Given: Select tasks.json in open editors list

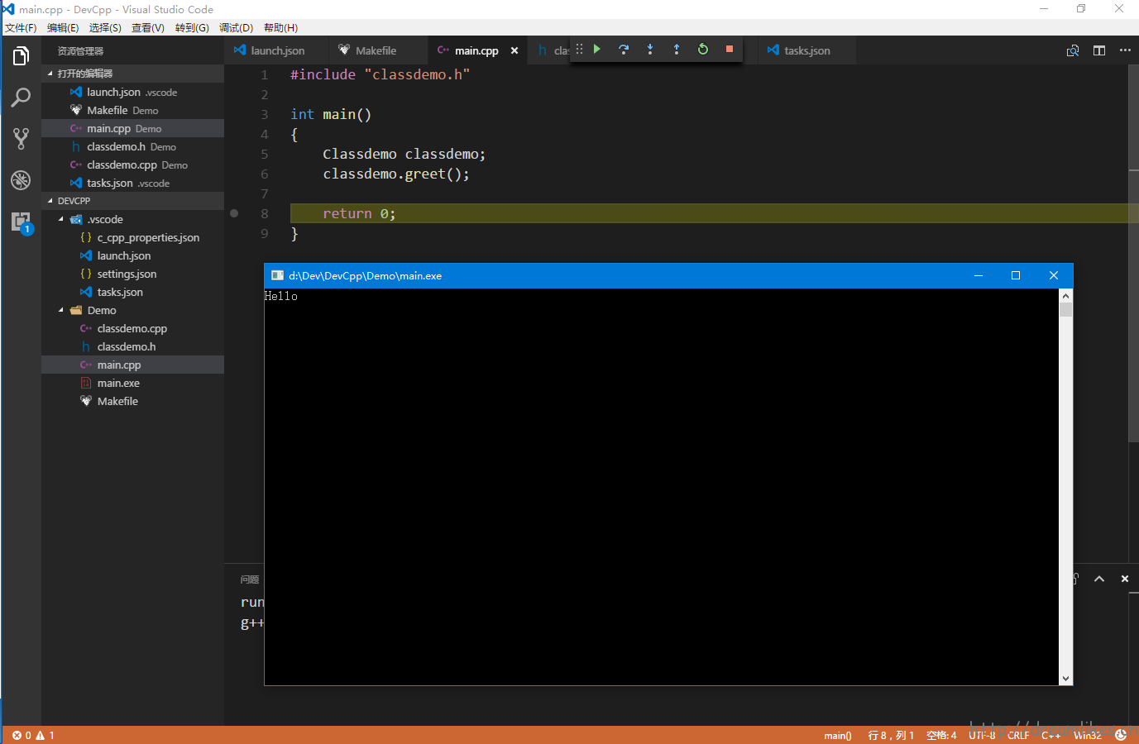Looking at the screenshot, I should click(x=132, y=183).
